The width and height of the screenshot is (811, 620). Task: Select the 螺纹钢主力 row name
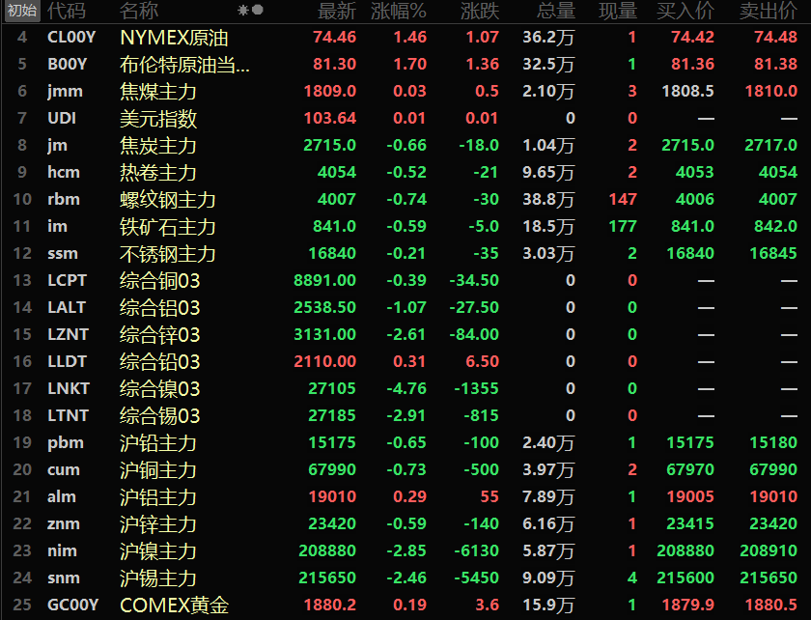(x=168, y=199)
